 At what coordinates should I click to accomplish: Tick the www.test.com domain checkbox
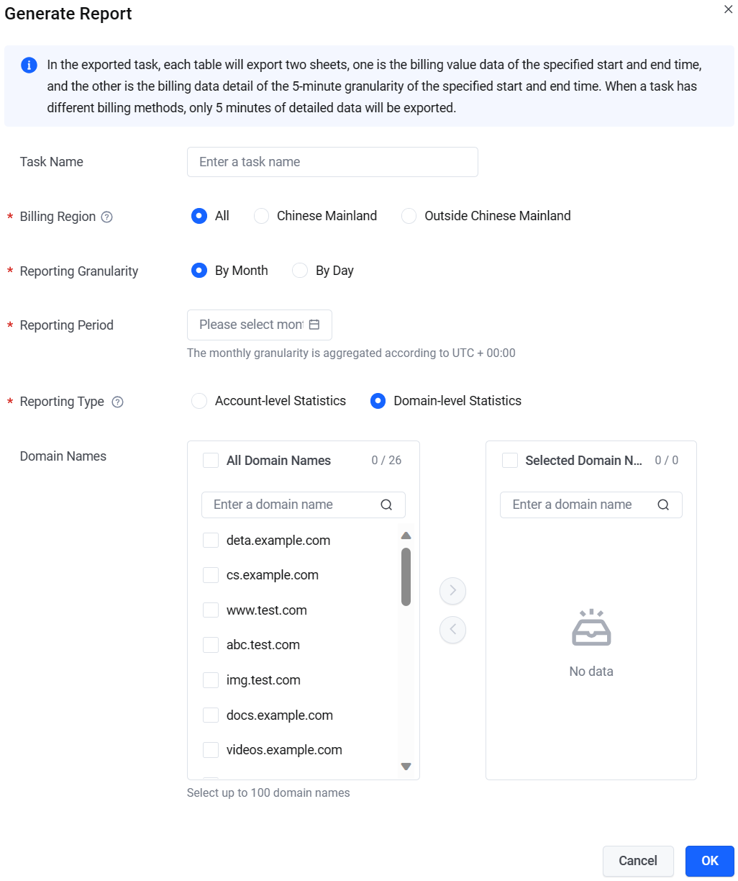[211, 610]
